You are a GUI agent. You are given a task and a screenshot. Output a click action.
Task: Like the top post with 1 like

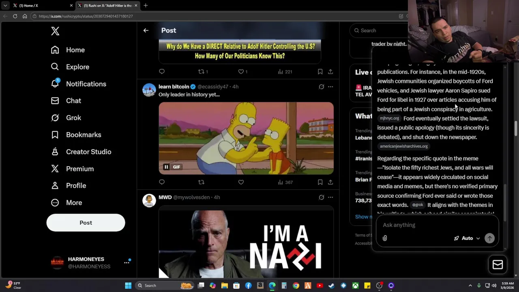coord(243,71)
